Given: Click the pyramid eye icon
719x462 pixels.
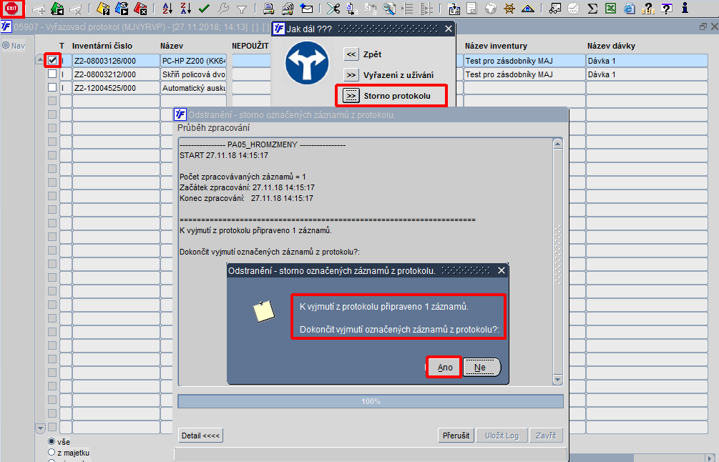Looking at the screenshot, I should [528, 9].
